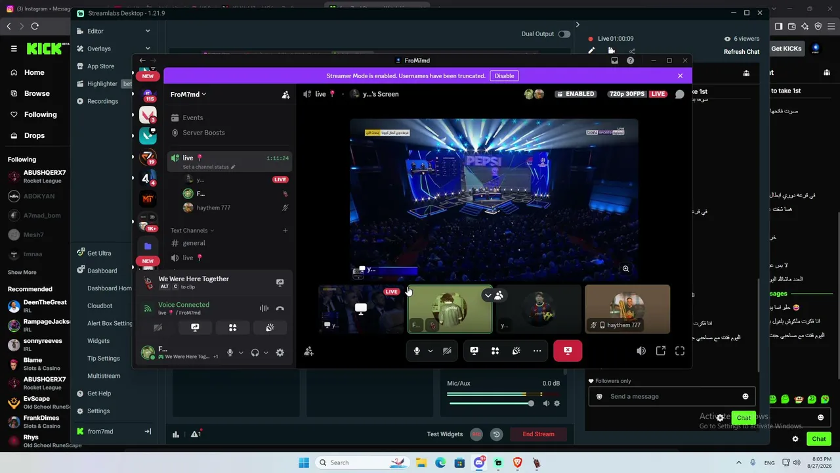Start recording with the Streamlabs REC button
This screenshot has height=473, width=840.
click(x=476, y=434)
